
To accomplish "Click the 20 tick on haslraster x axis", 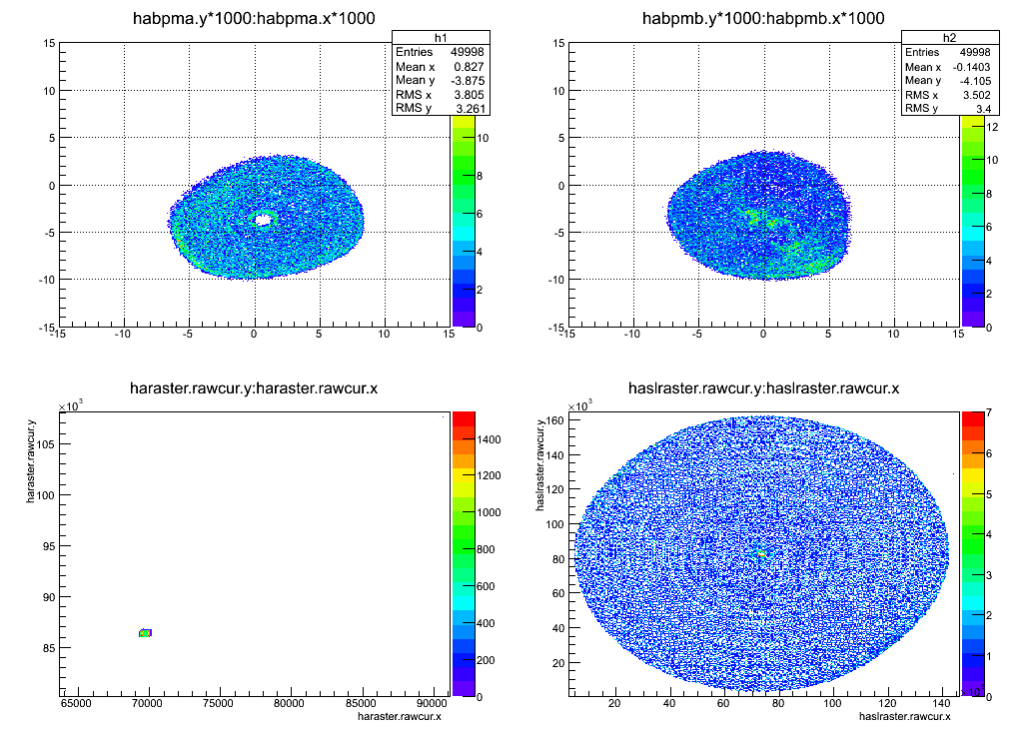I will [x=614, y=703].
